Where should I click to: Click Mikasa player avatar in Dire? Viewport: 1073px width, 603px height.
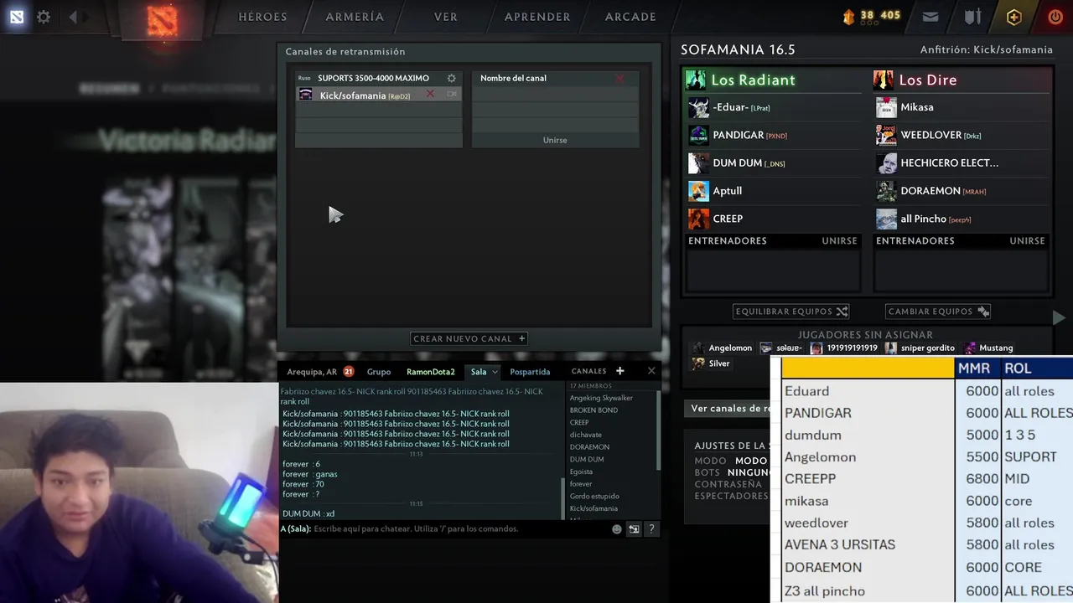886,107
